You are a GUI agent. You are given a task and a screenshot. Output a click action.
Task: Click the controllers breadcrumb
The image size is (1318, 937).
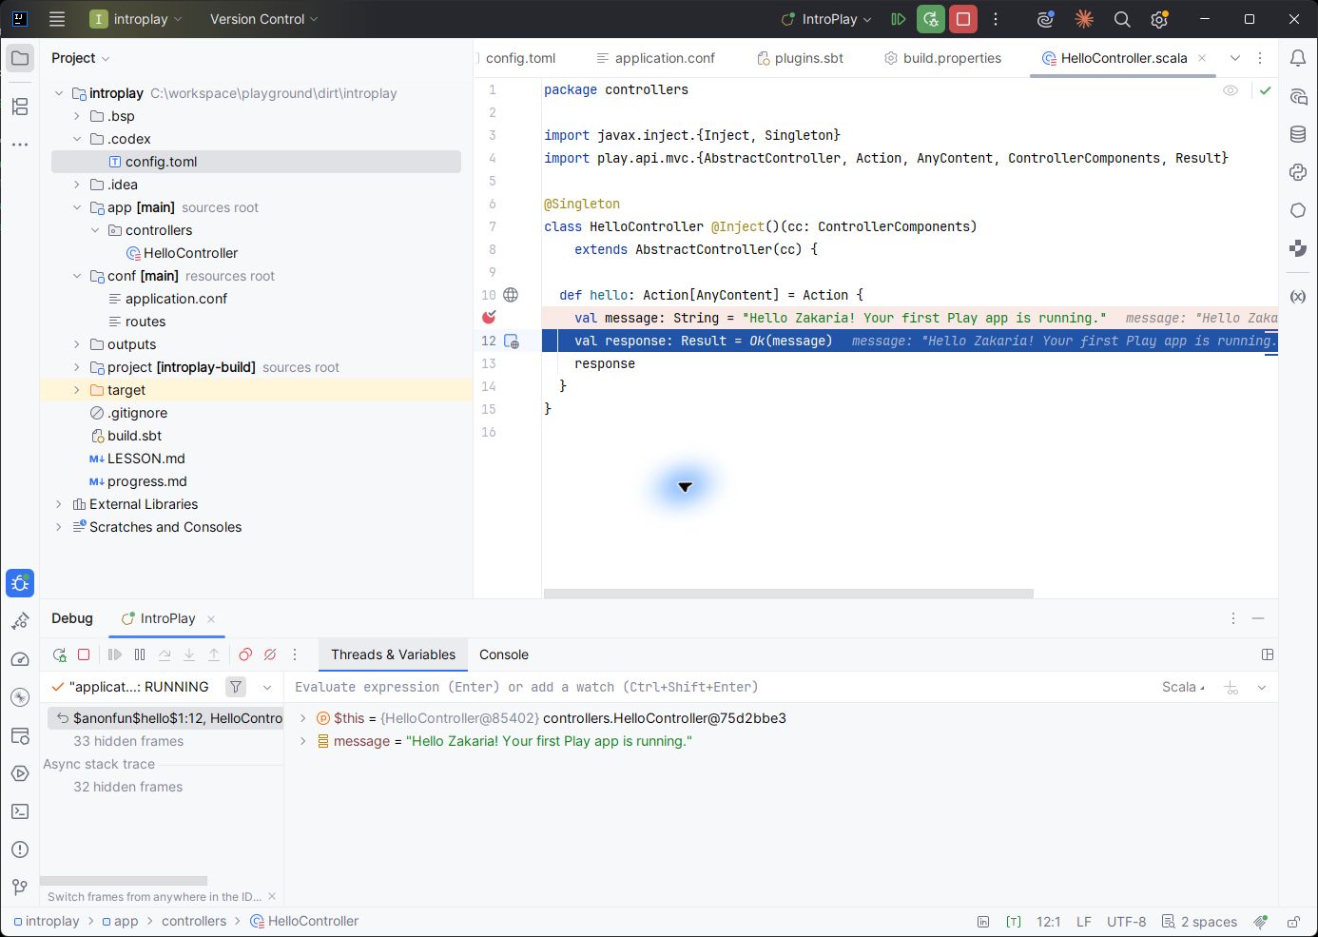coord(194,922)
